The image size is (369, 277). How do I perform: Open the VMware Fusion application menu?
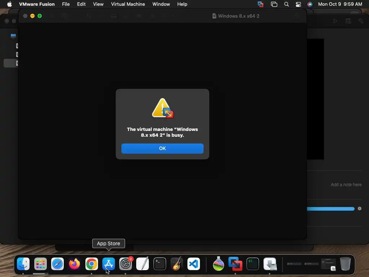pos(37,4)
